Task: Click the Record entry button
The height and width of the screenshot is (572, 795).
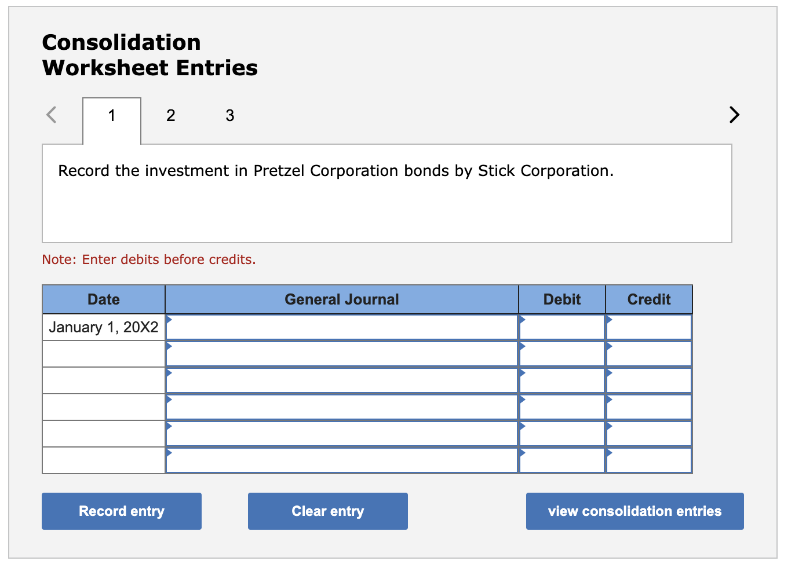Action: pos(121,511)
